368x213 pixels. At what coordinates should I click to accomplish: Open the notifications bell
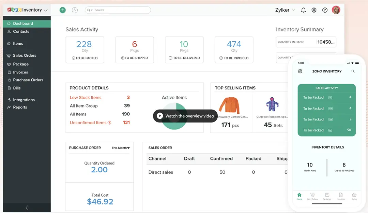pos(303,10)
